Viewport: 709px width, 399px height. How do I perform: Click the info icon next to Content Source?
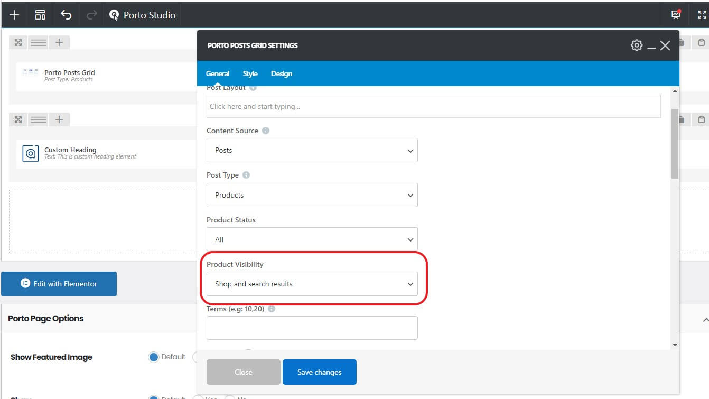click(266, 131)
